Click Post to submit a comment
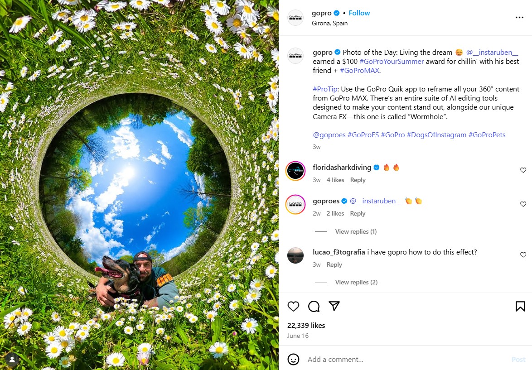This screenshot has width=532, height=370. pos(518,359)
